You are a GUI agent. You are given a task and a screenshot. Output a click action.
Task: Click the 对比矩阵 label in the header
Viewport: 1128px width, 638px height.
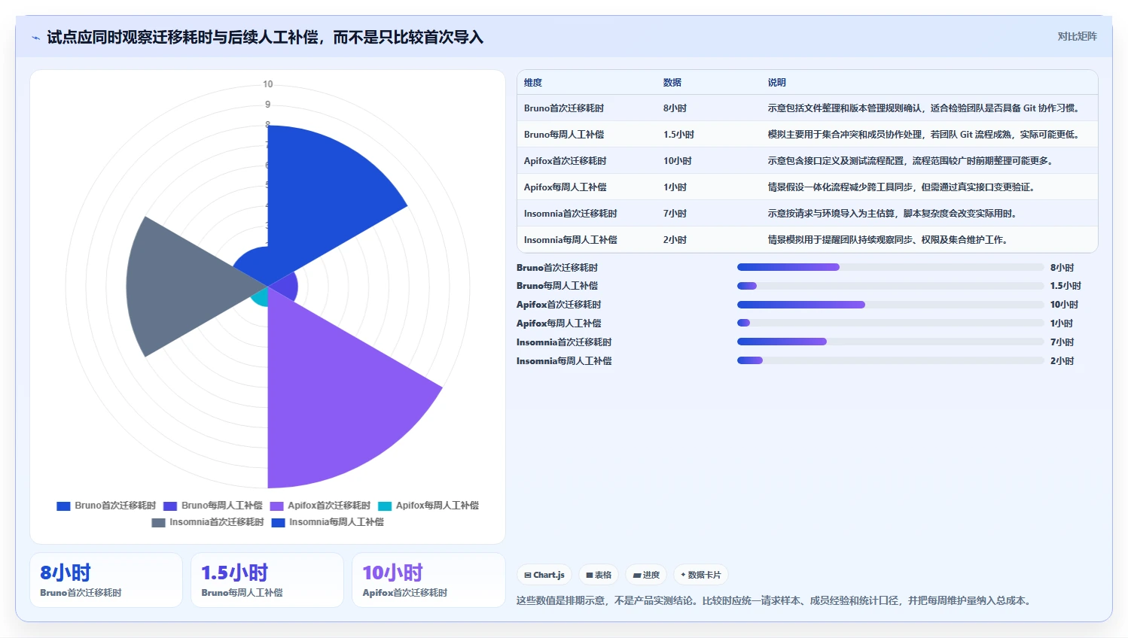1077,36
